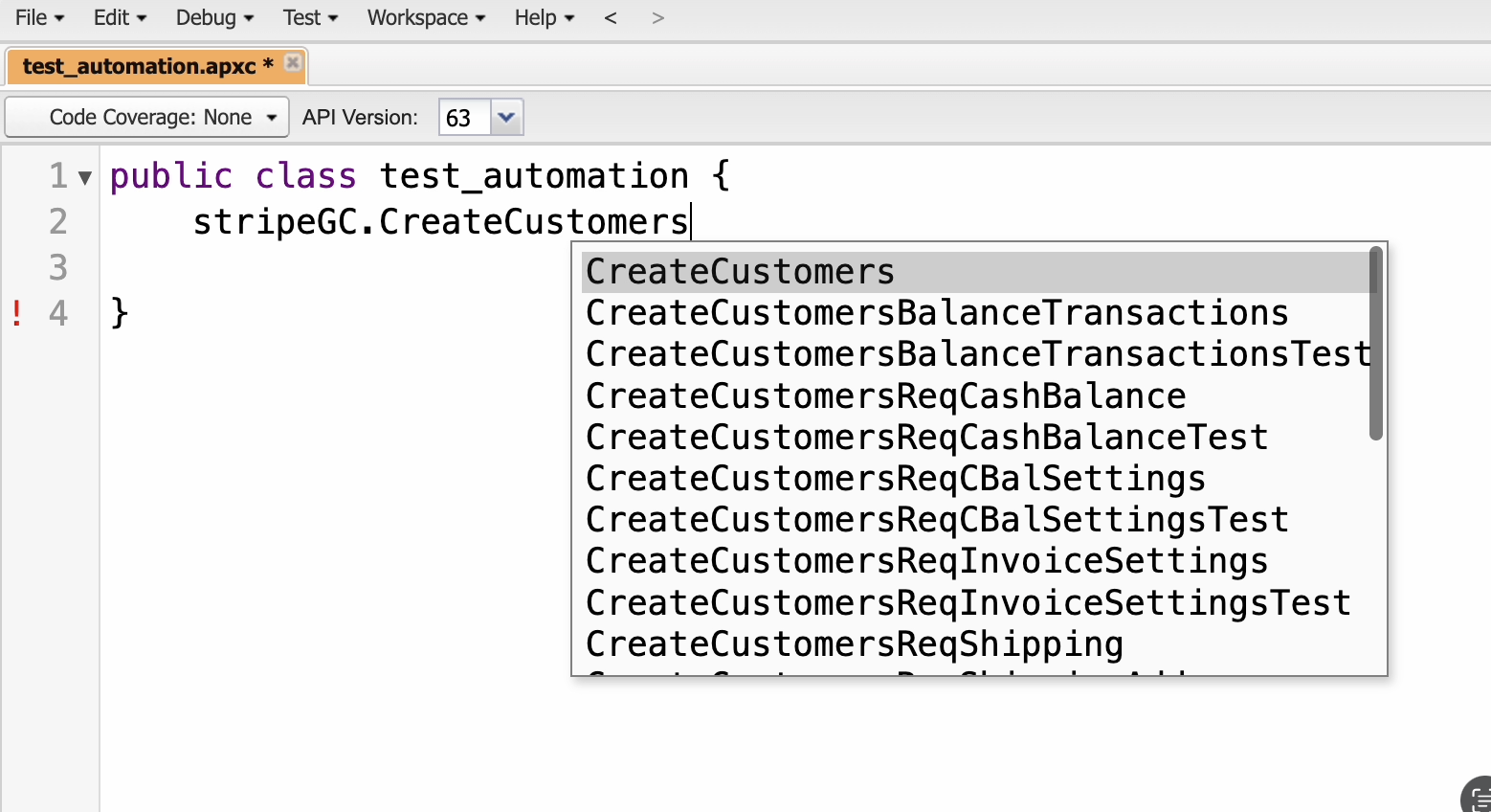
Task: Open the Workspace menu
Action: click(x=426, y=18)
